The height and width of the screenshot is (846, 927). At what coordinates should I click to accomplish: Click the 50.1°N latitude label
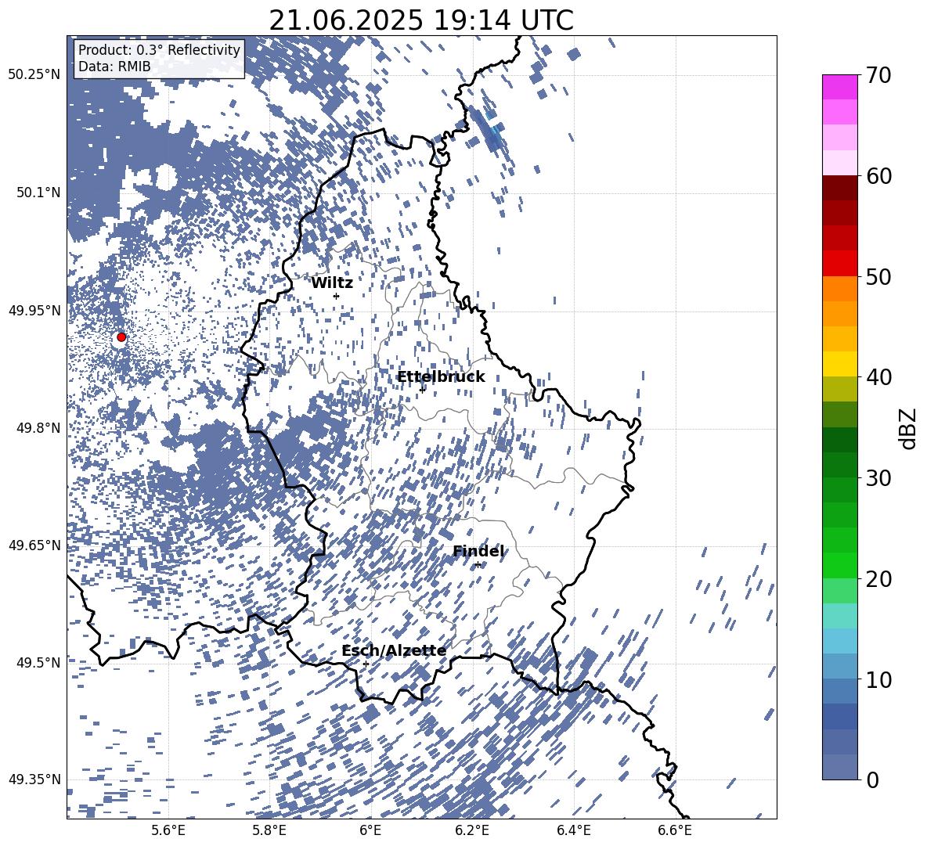[x=38, y=193]
